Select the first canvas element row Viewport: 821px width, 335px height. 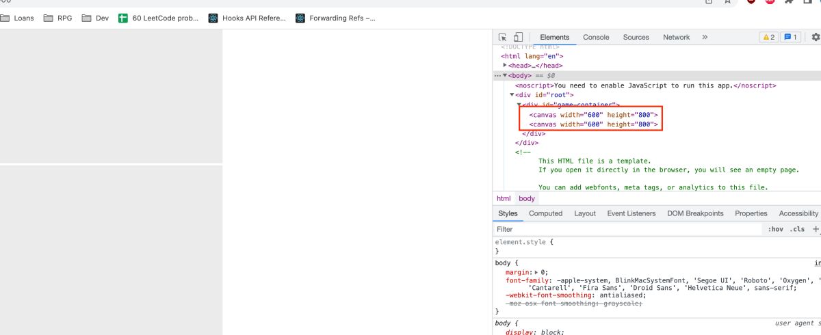pos(593,115)
